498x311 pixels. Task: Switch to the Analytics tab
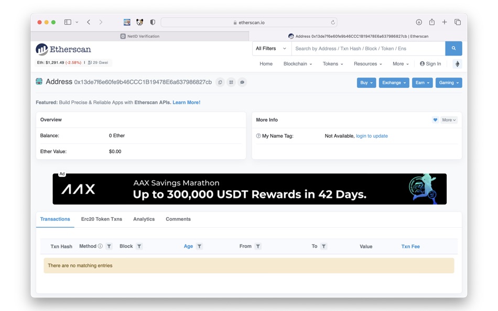[x=144, y=219]
